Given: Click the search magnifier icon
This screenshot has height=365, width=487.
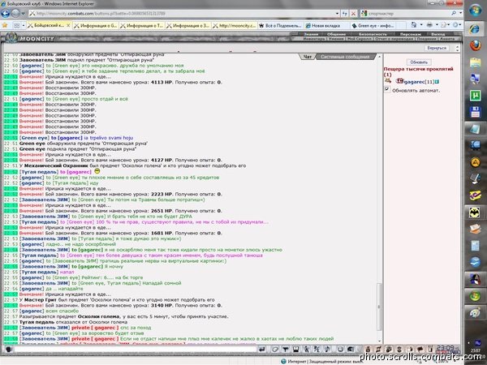Looking at the screenshot, I should click(454, 13).
